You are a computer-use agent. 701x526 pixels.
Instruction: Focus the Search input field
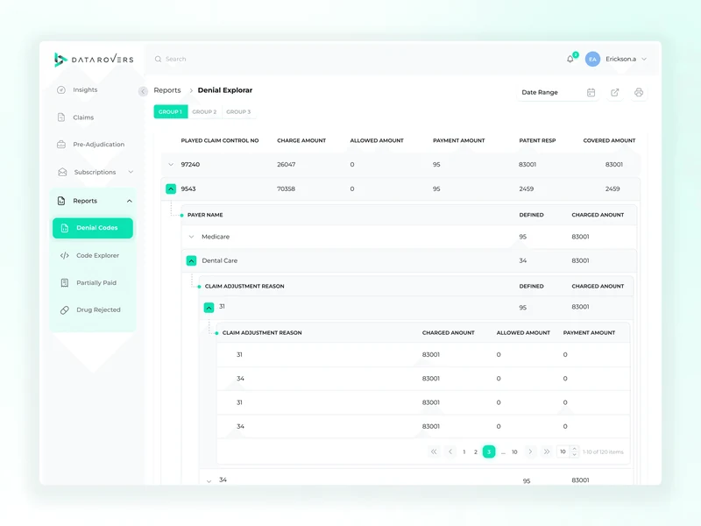[176, 59]
